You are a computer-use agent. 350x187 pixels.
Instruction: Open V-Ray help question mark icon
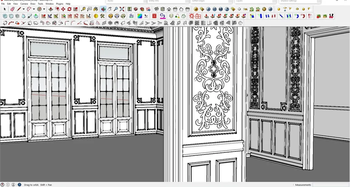(227, 9)
